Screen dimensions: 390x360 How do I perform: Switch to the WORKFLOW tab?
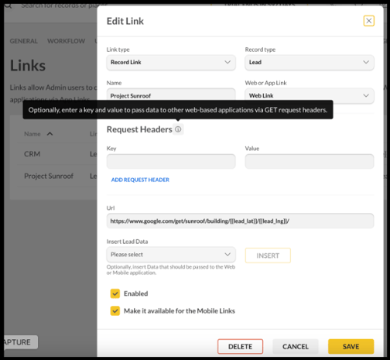pos(66,41)
